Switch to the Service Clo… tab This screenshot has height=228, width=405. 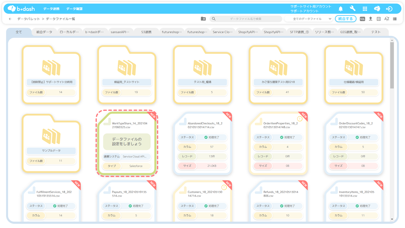coord(222,32)
